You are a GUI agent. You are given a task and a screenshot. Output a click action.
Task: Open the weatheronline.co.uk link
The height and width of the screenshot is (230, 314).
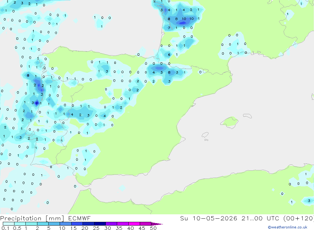point(288,227)
